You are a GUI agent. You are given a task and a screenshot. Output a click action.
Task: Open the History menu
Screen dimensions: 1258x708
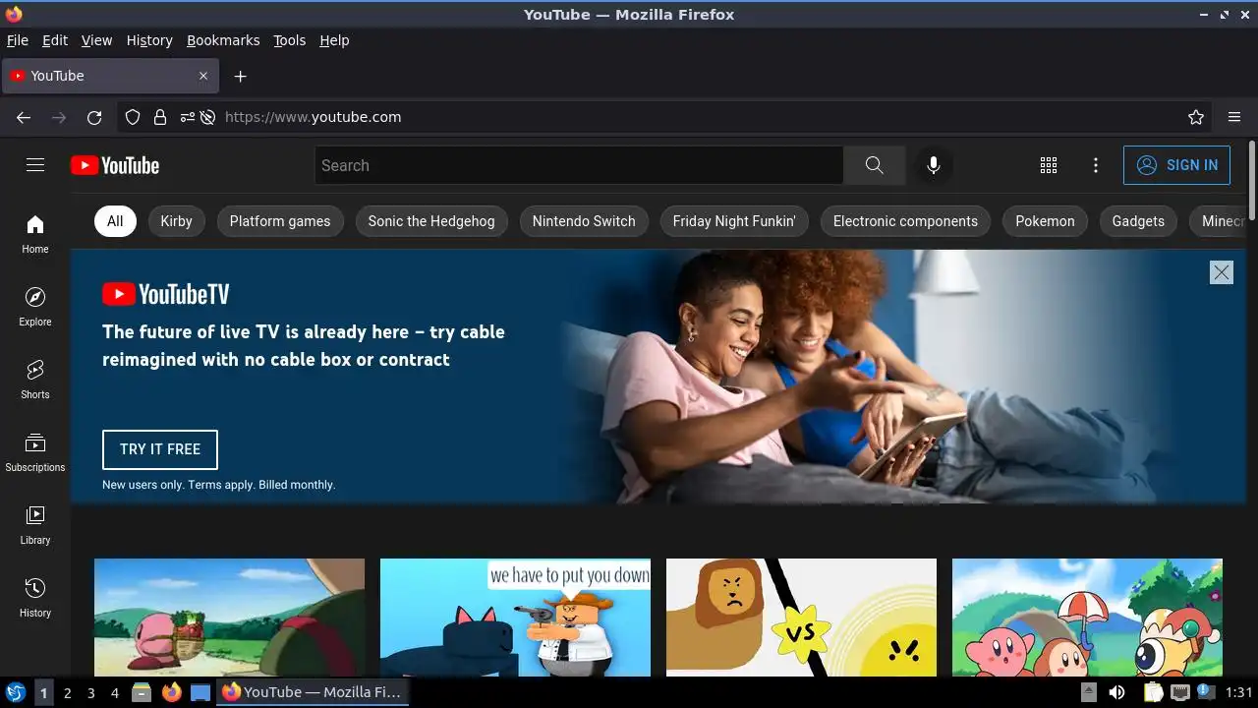click(149, 40)
